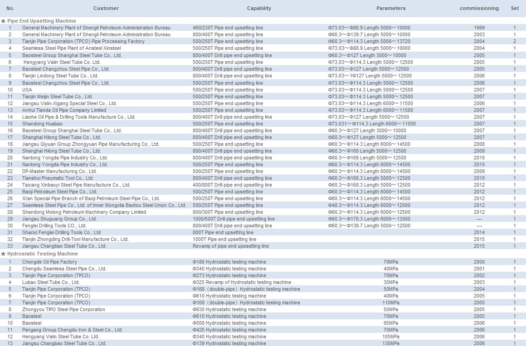Select the "Shandong Huabao" customer cell
The image size is (526, 346).
click(x=42, y=124)
